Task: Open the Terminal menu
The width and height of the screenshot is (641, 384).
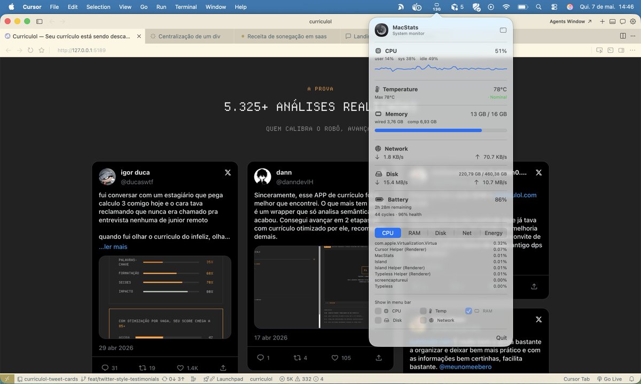Action: (186, 7)
